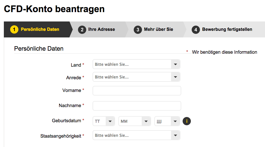Click the 'Wir benötigen diese Information' note
265x147 pixels.
224,52
